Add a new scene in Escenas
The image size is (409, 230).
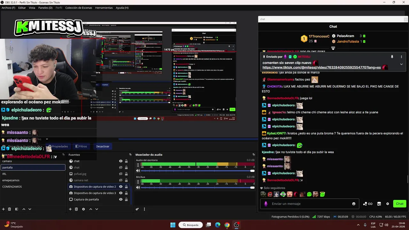point(4,209)
